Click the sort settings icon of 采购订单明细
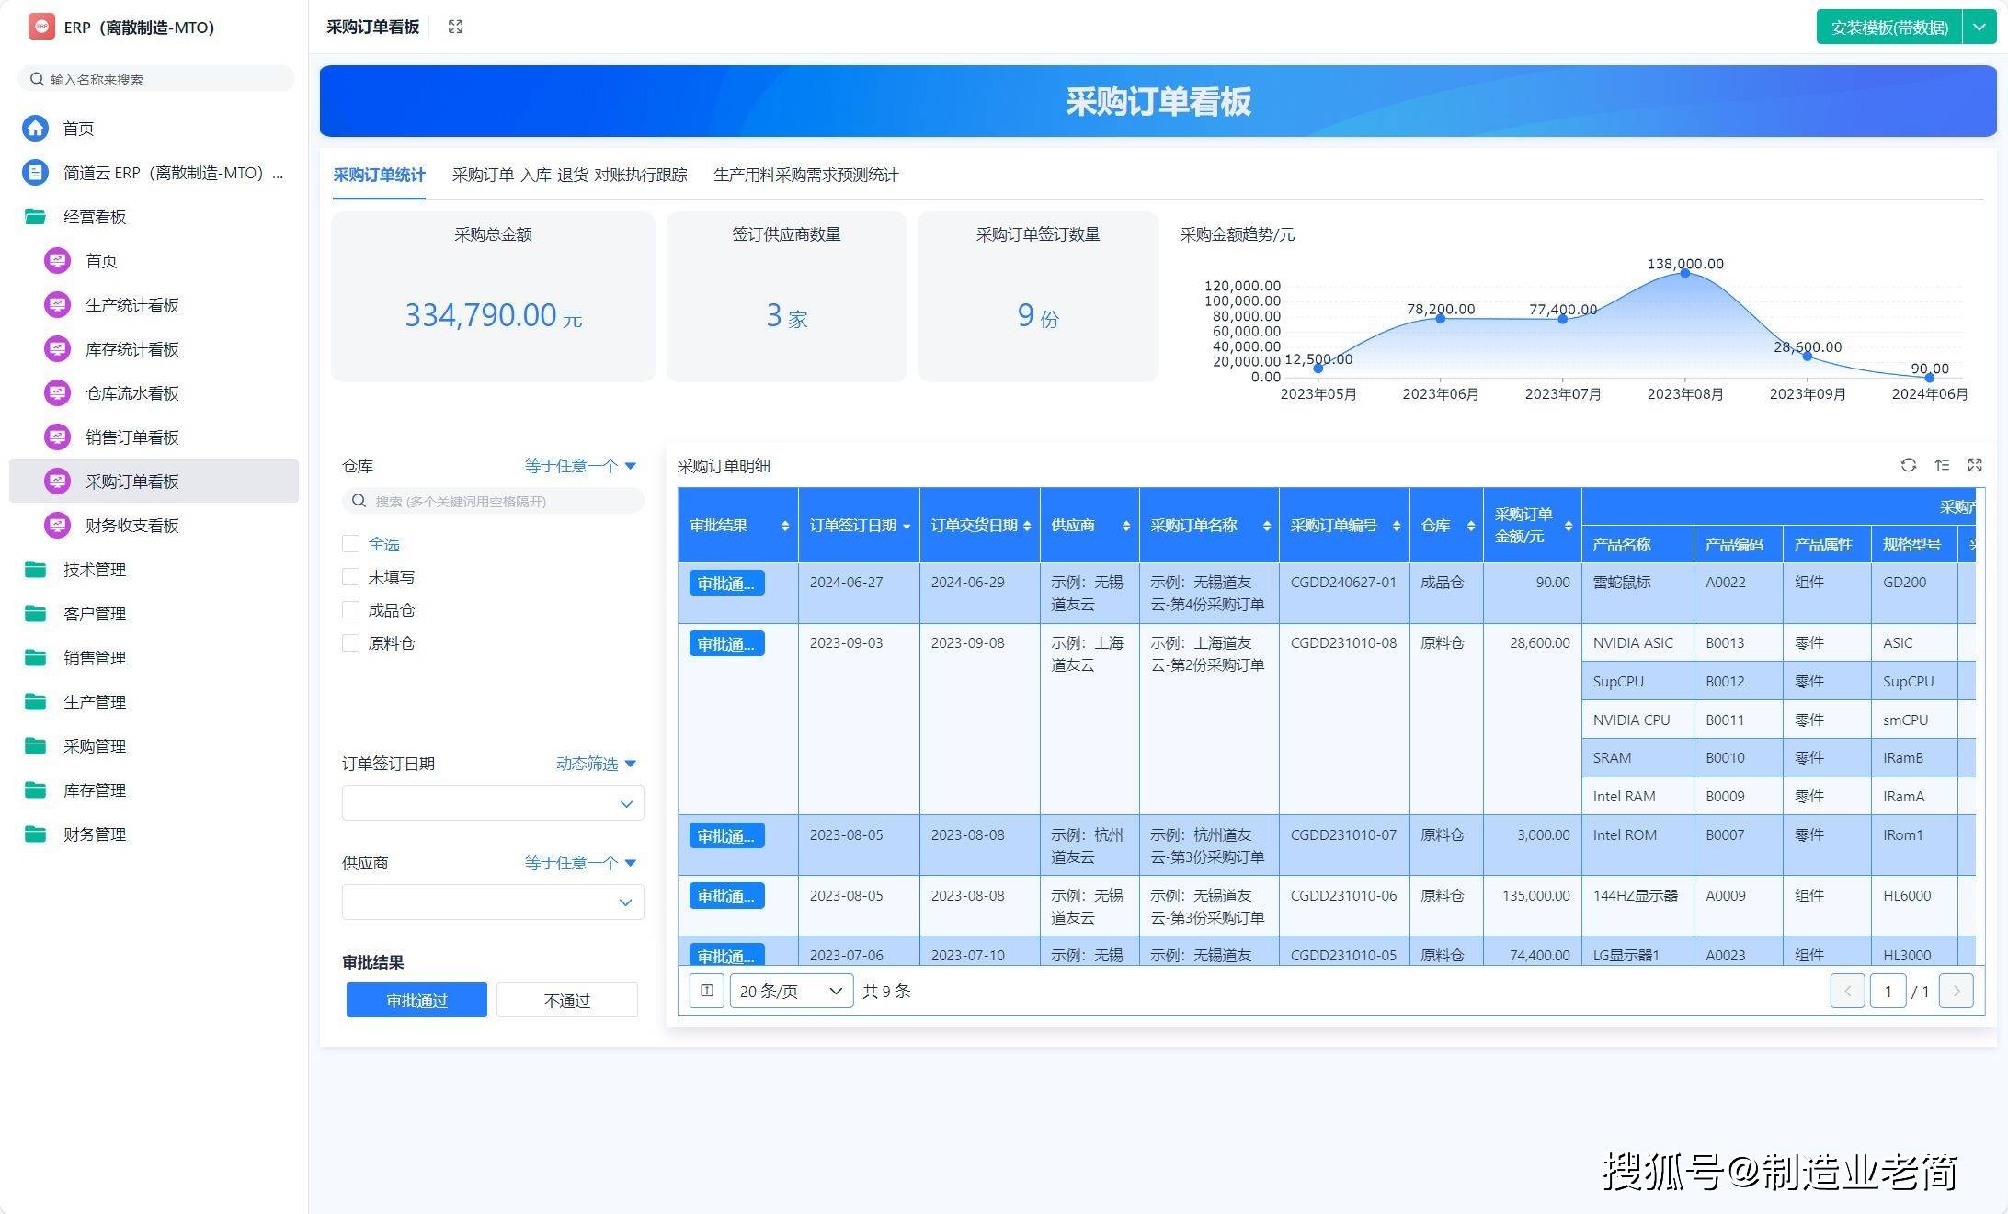The height and width of the screenshot is (1214, 2008). coord(1942,465)
